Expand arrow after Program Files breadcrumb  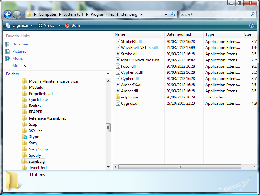118,14
